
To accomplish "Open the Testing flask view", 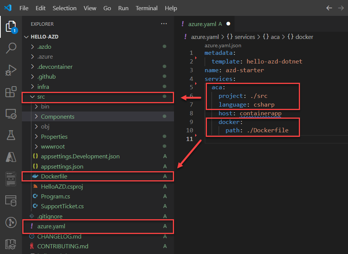I will [x=11, y=135].
